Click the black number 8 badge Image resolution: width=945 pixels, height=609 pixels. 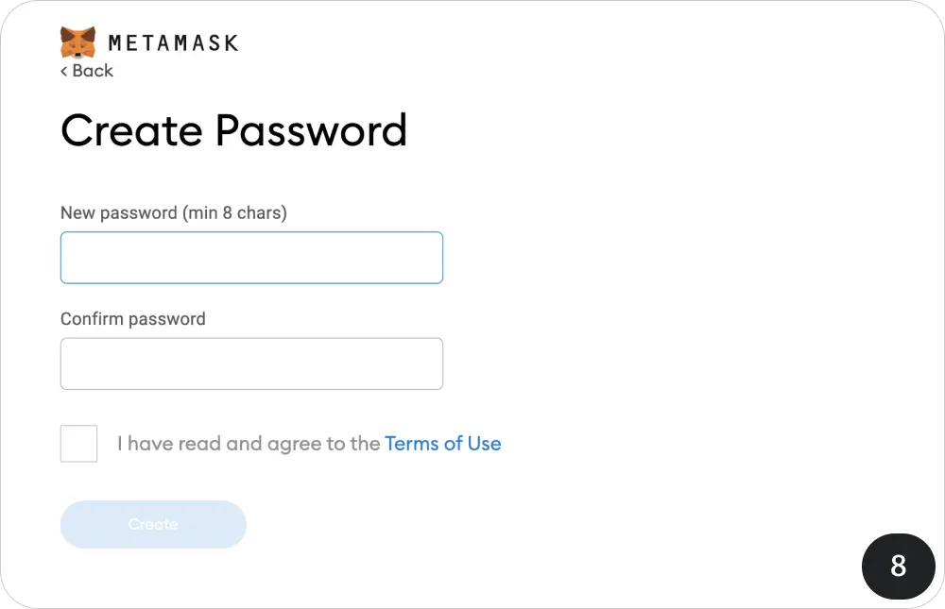tap(898, 565)
